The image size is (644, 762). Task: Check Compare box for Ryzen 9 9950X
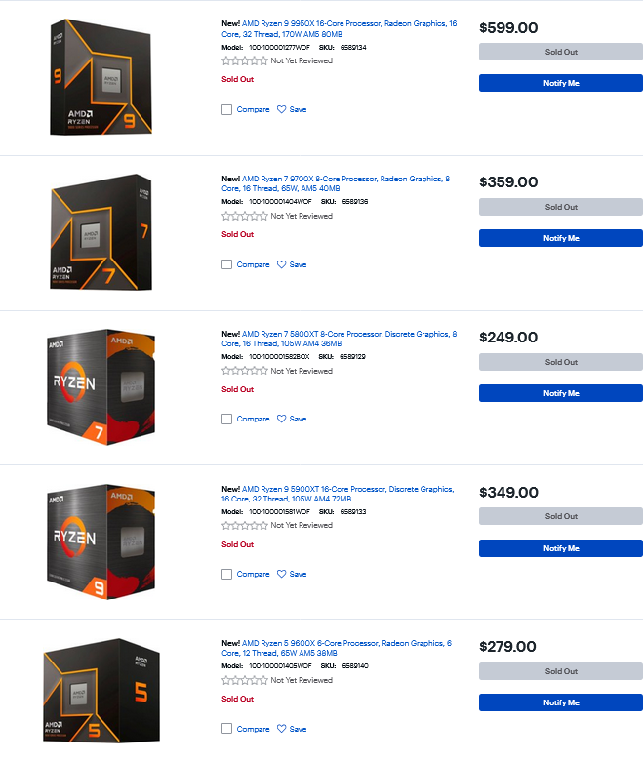click(227, 109)
